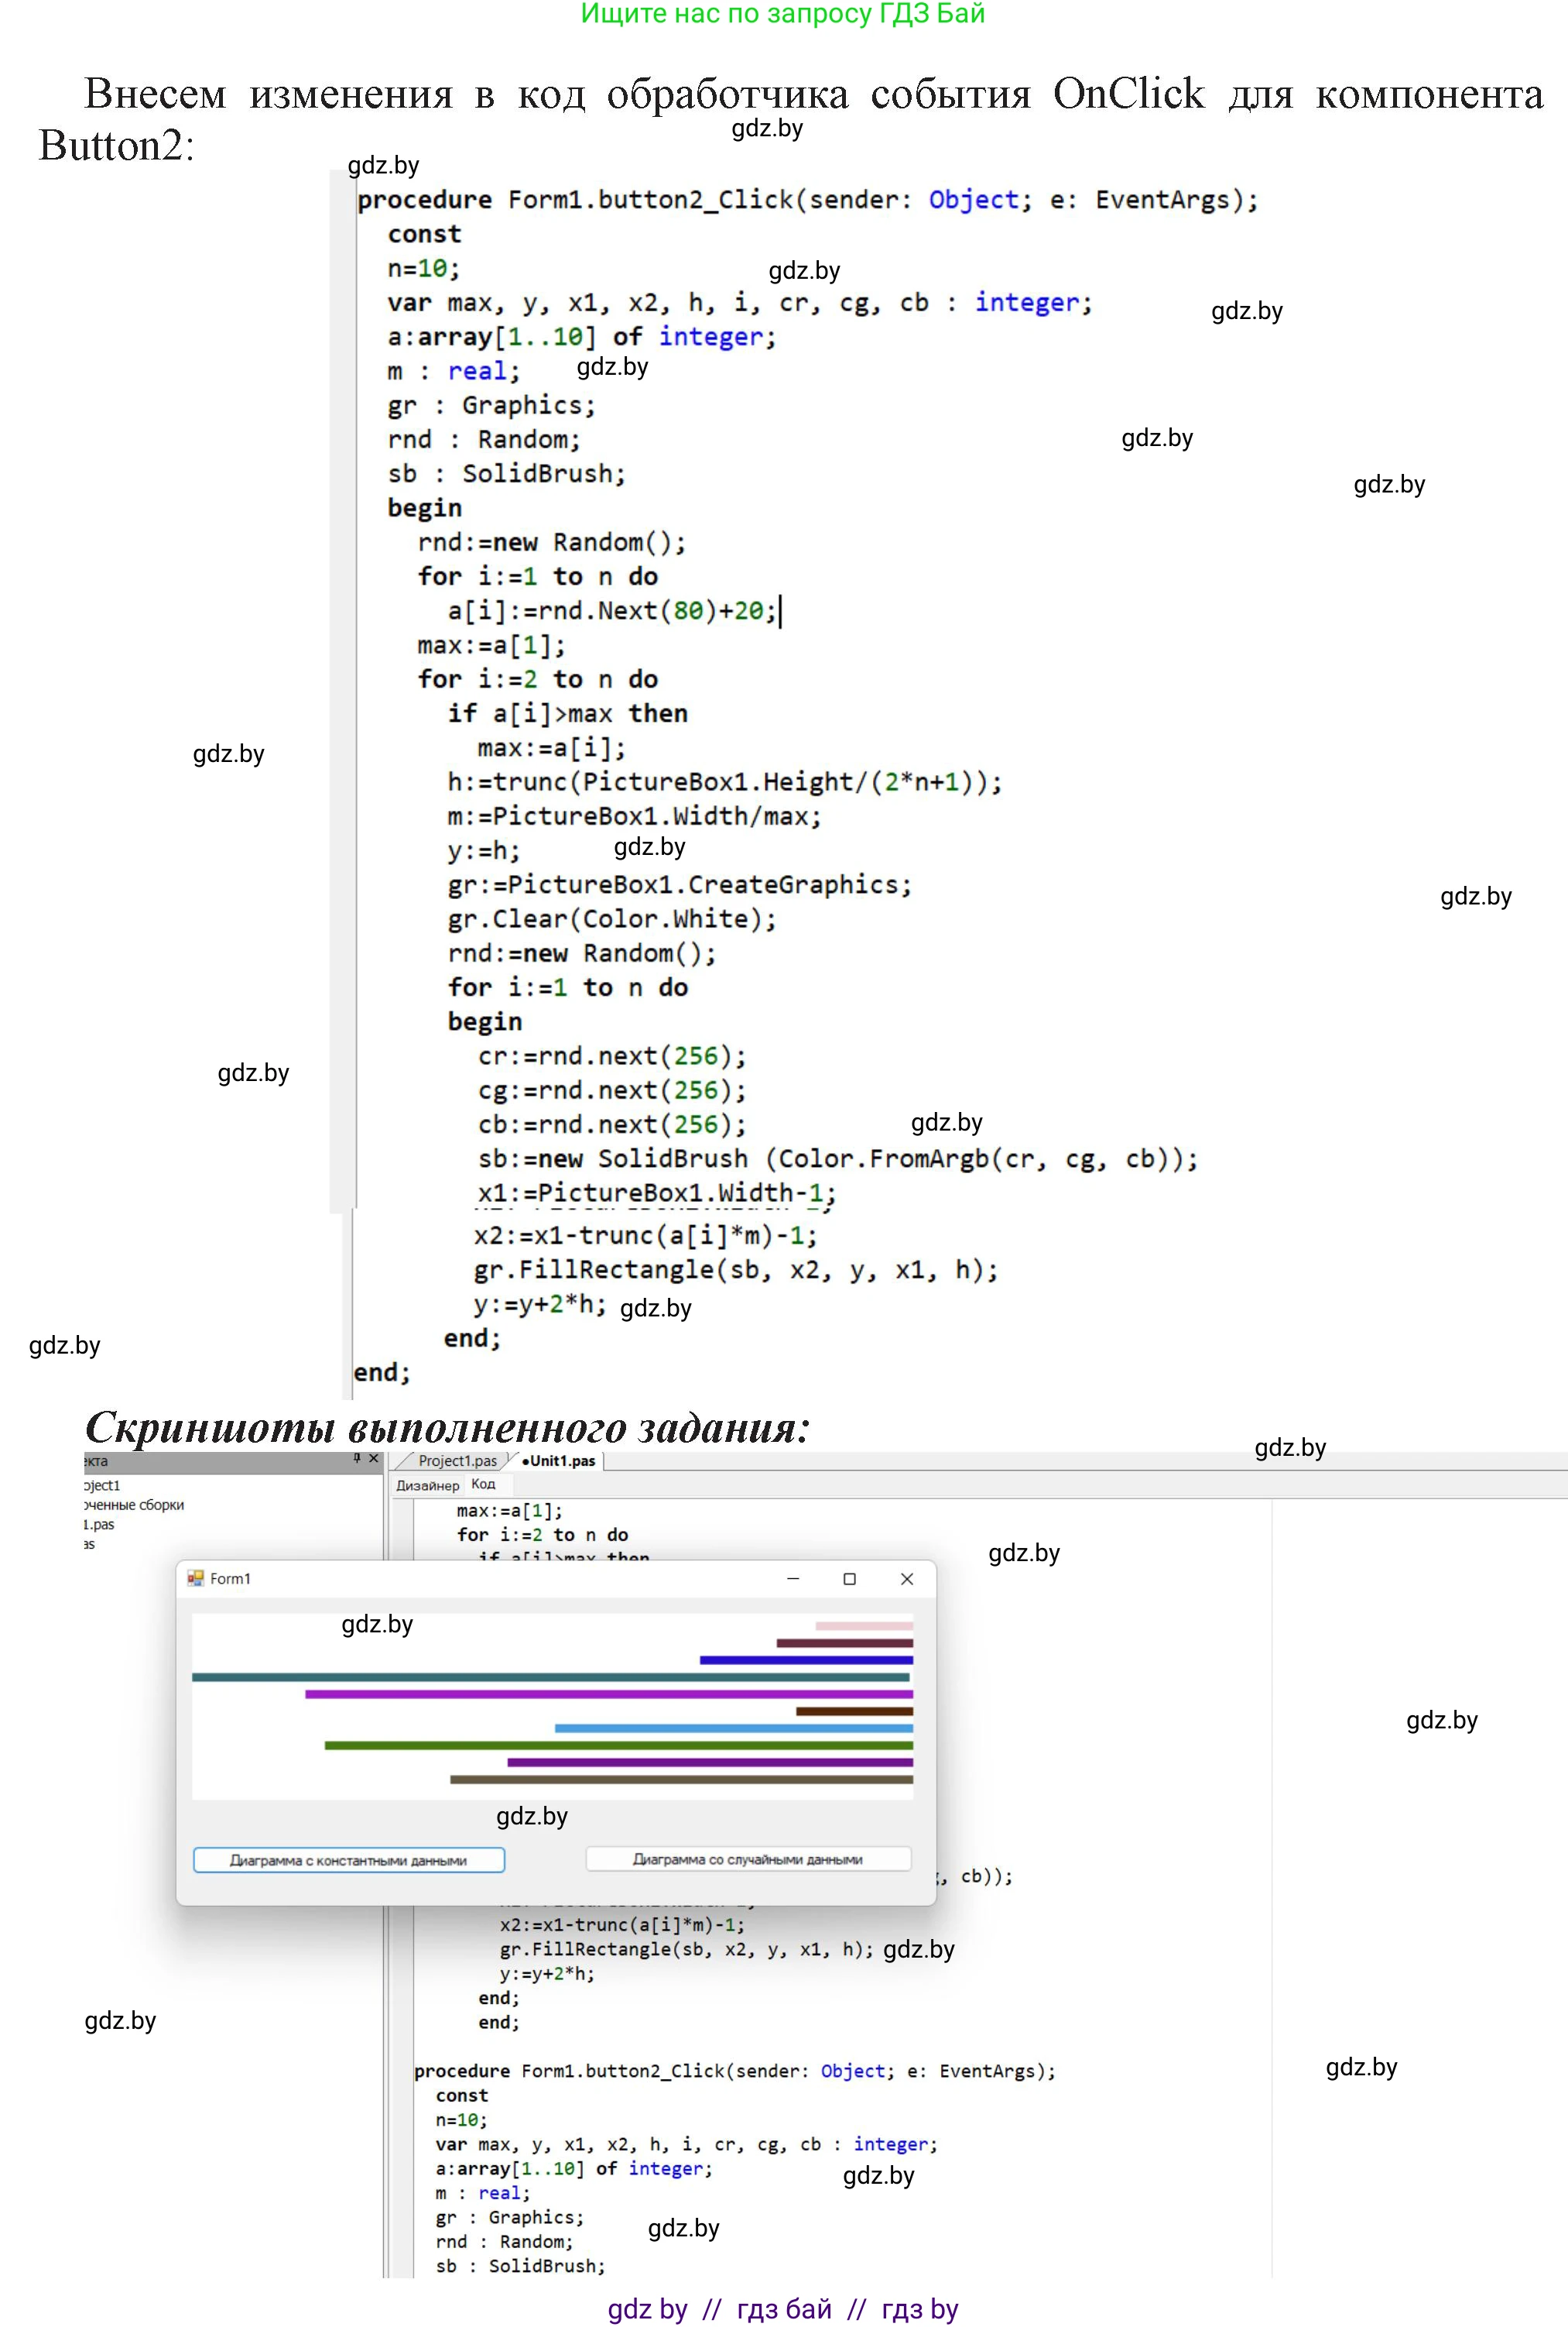Click the Form1 title bar text

(231, 1579)
